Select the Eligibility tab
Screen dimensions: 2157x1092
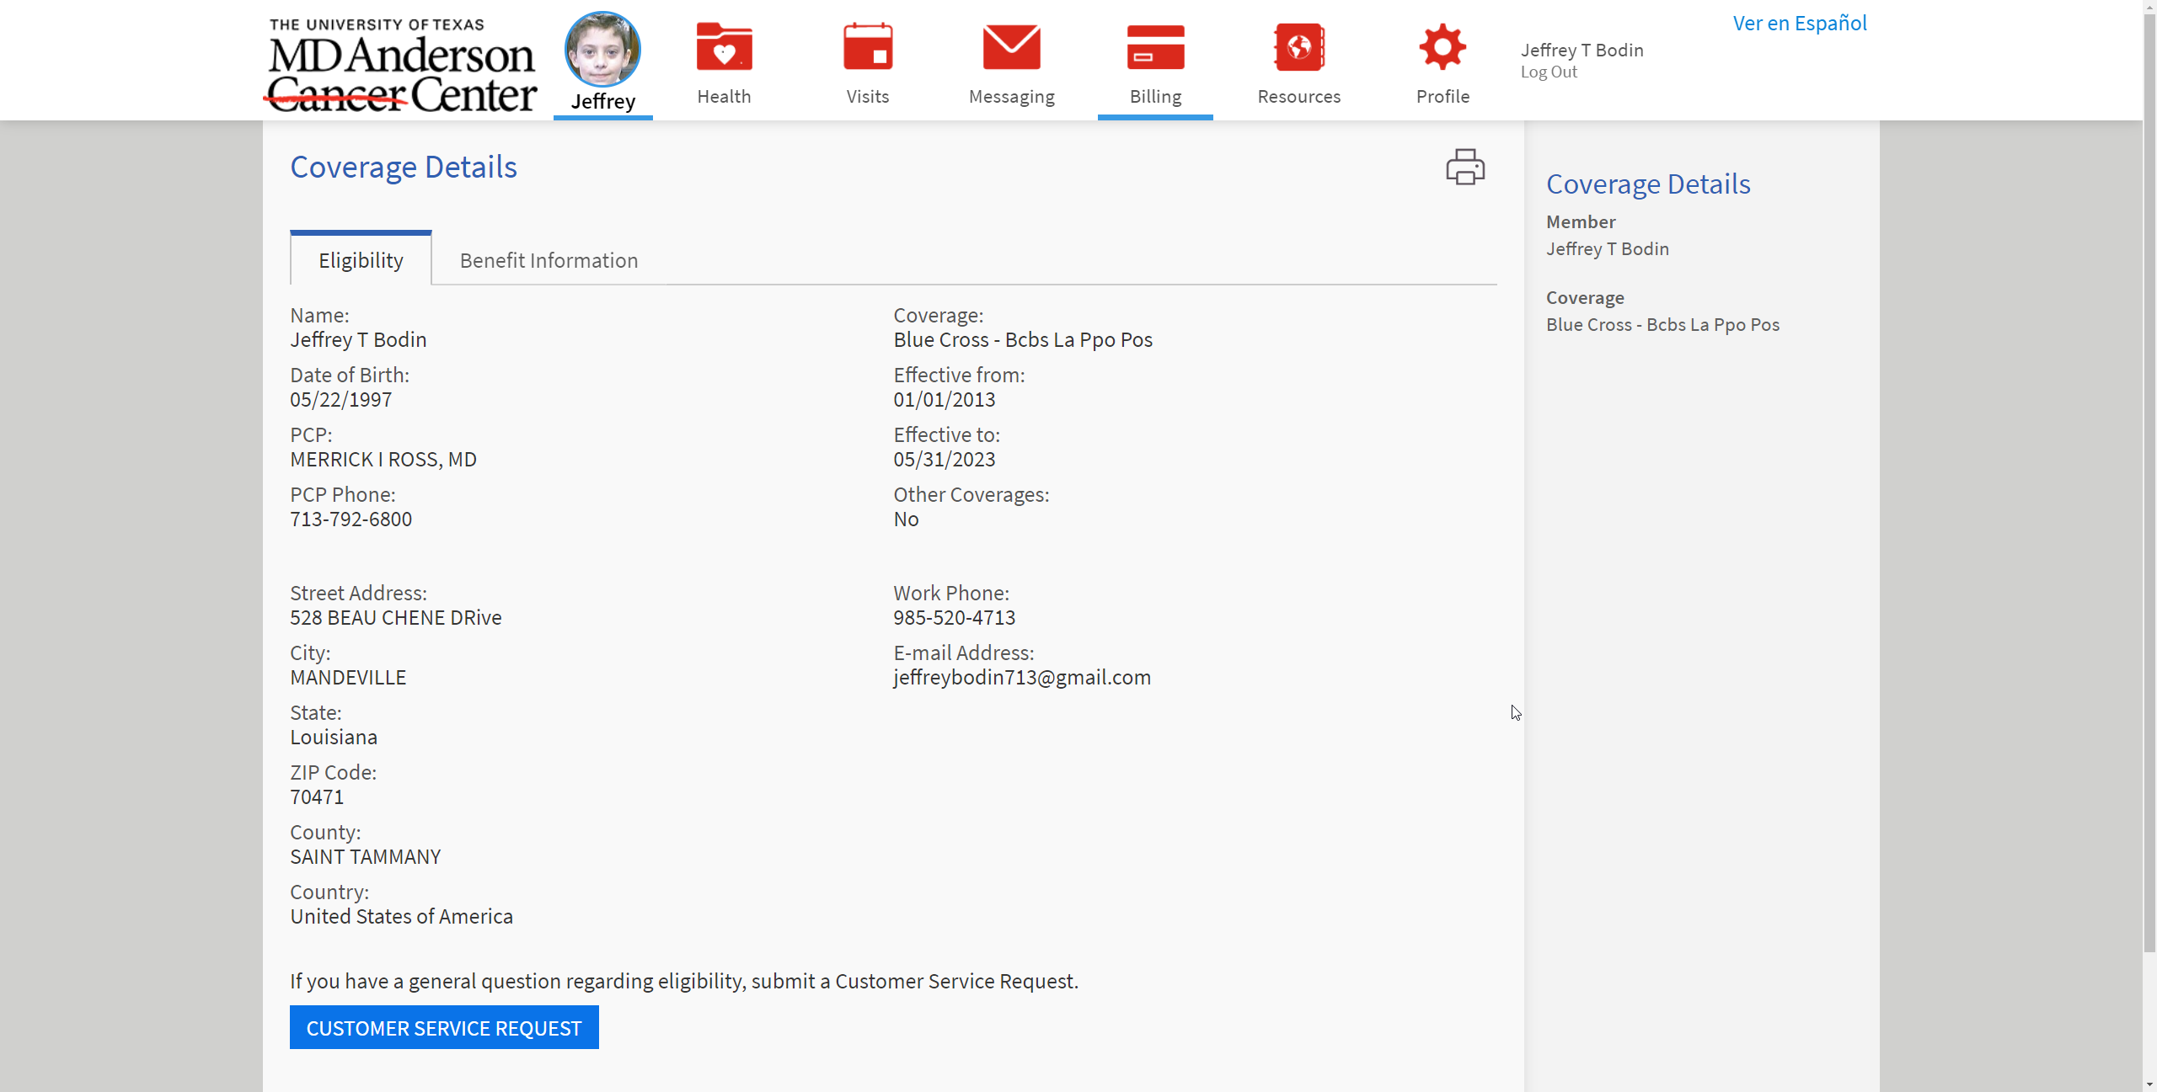(x=361, y=261)
